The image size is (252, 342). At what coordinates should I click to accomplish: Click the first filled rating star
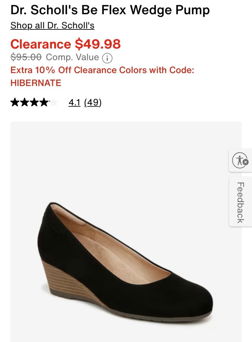[15, 103]
